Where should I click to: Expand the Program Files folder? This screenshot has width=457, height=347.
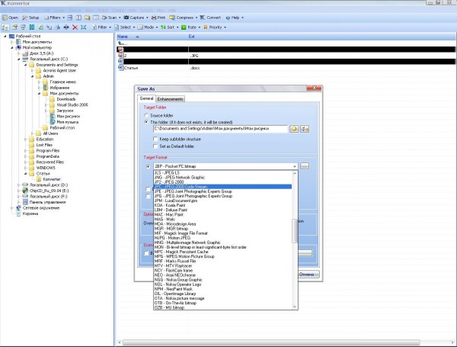(25, 150)
